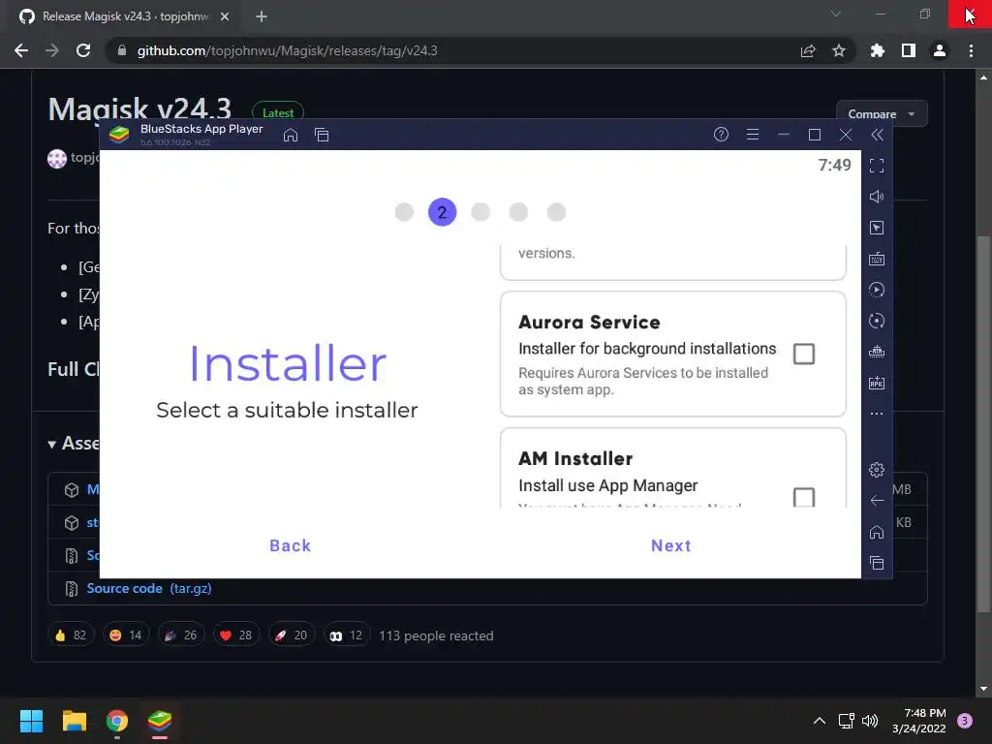Open Chrome extensions puzzle icon
This screenshot has width=992, height=744.
[x=877, y=50]
